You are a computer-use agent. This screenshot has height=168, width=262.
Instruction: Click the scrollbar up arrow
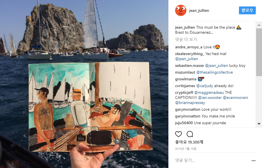(259, 25)
